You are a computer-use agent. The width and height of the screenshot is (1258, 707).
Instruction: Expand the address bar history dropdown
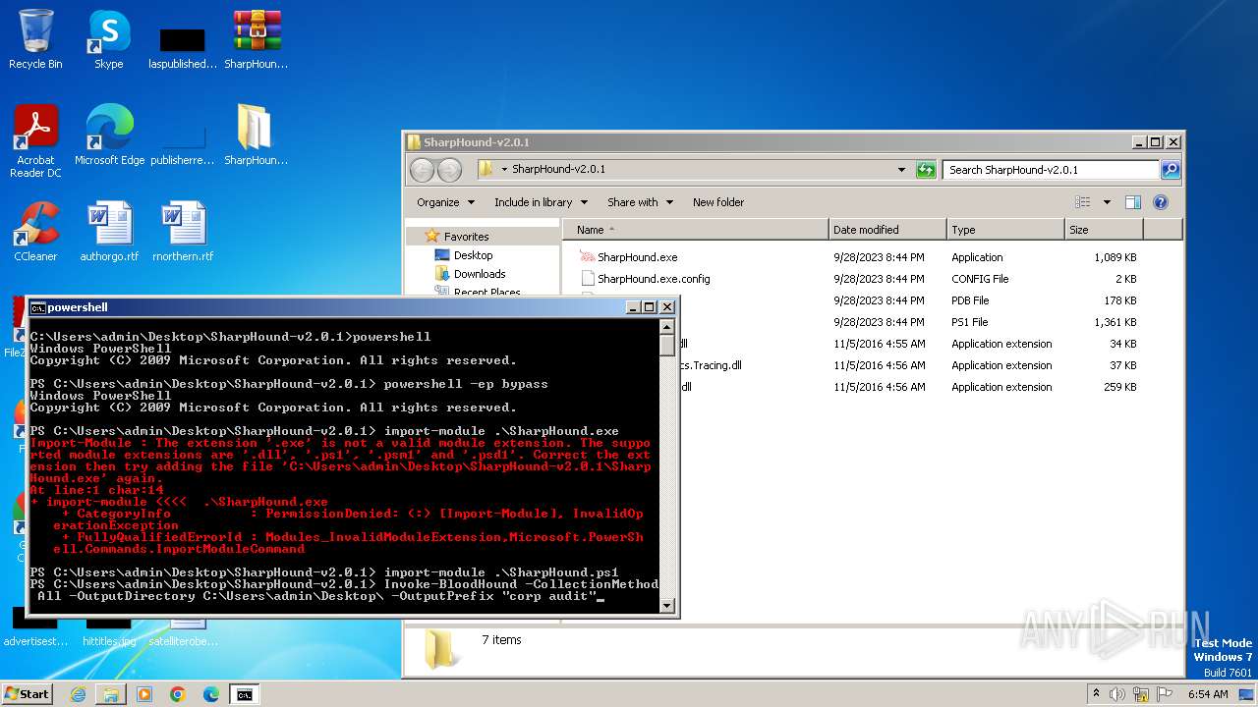point(901,170)
